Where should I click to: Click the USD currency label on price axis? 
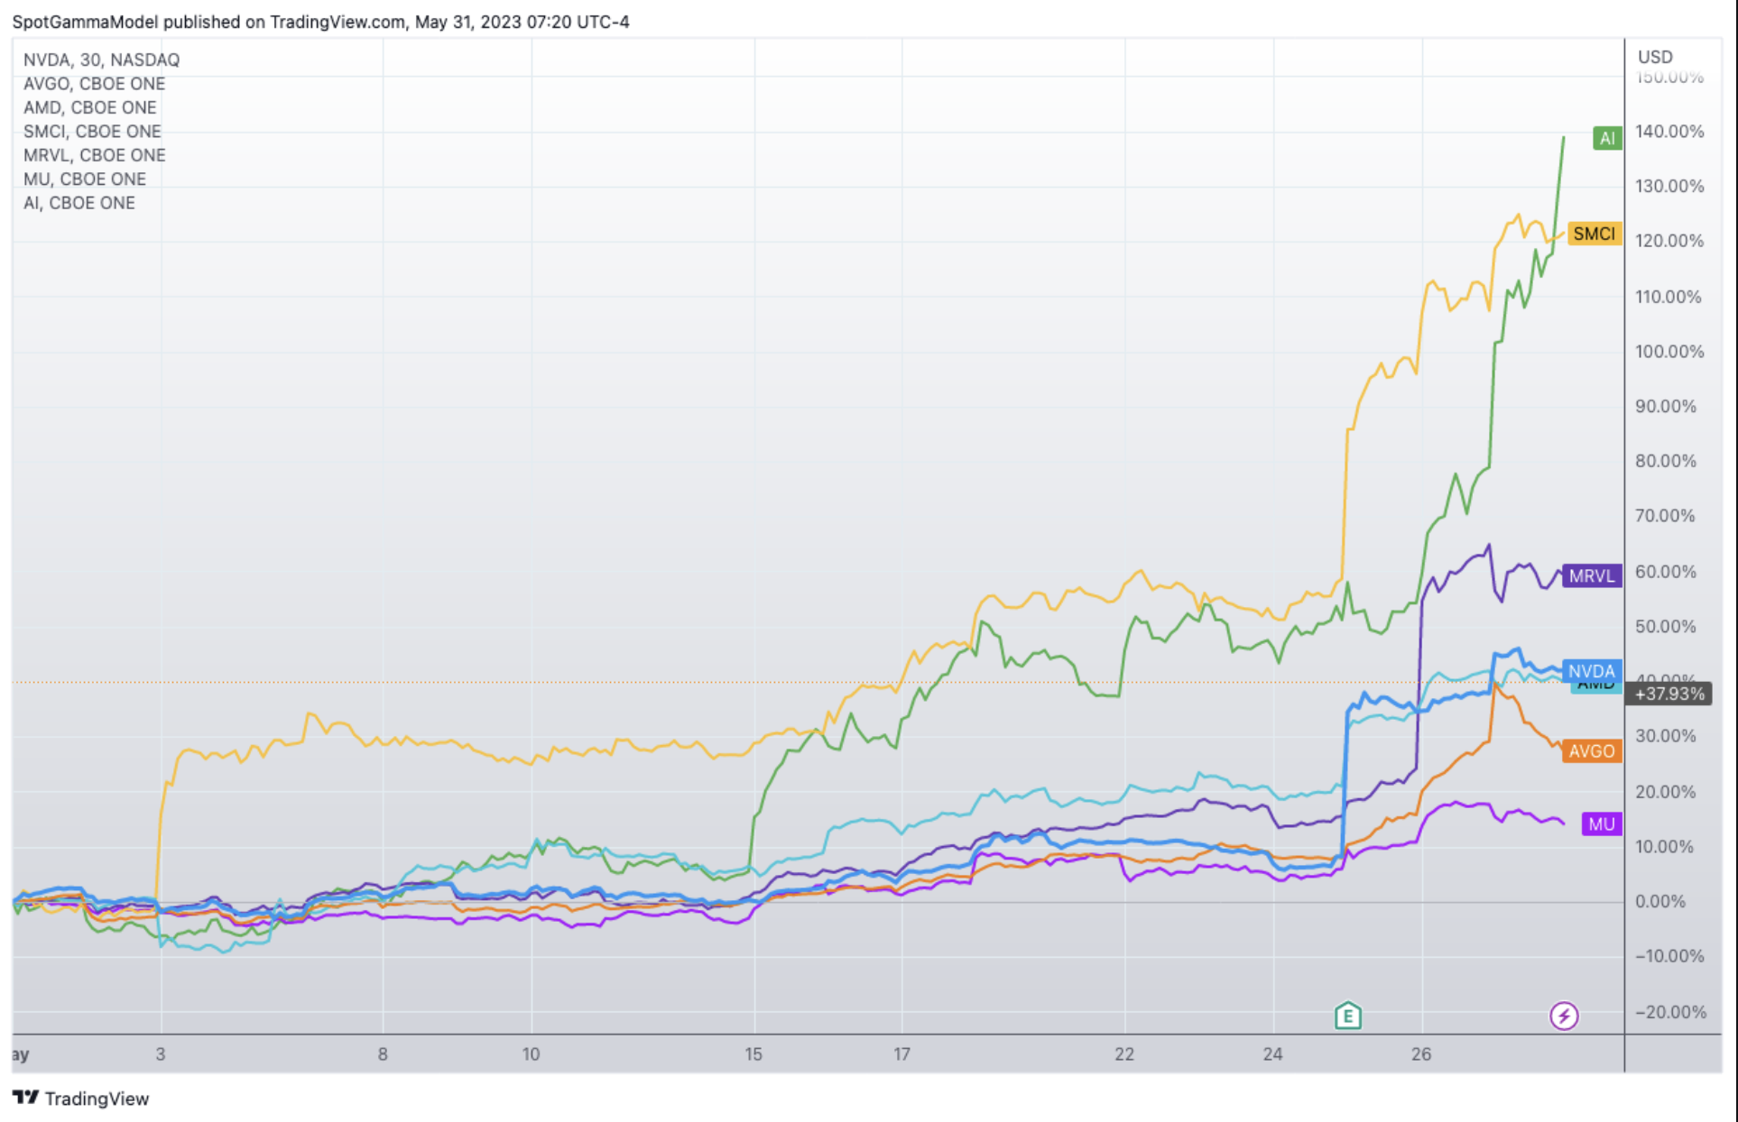point(1655,57)
